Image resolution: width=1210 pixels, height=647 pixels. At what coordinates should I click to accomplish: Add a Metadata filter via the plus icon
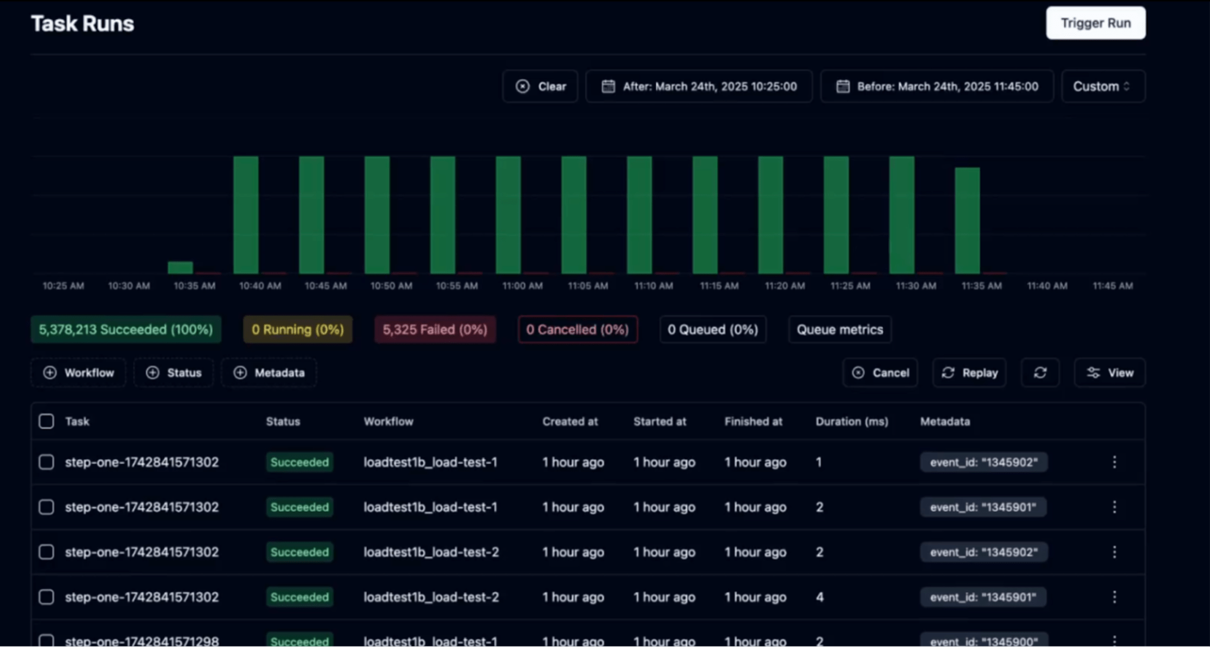pos(240,372)
